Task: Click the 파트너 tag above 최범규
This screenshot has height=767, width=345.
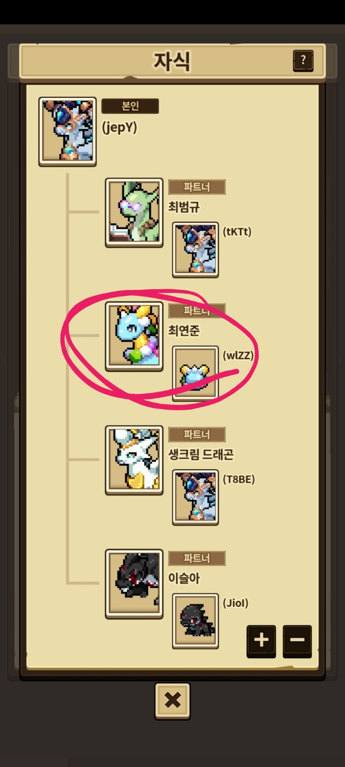Action: (197, 187)
